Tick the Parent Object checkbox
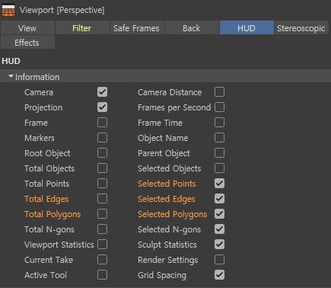The width and height of the screenshot is (331, 288). [x=219, y=153]
